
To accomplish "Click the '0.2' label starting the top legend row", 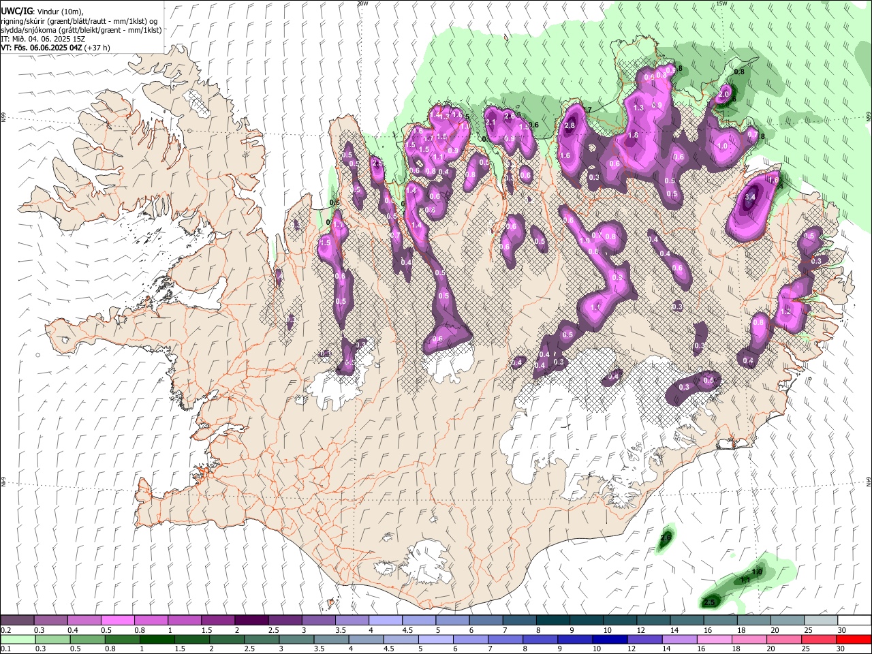I will click(6, 630).
